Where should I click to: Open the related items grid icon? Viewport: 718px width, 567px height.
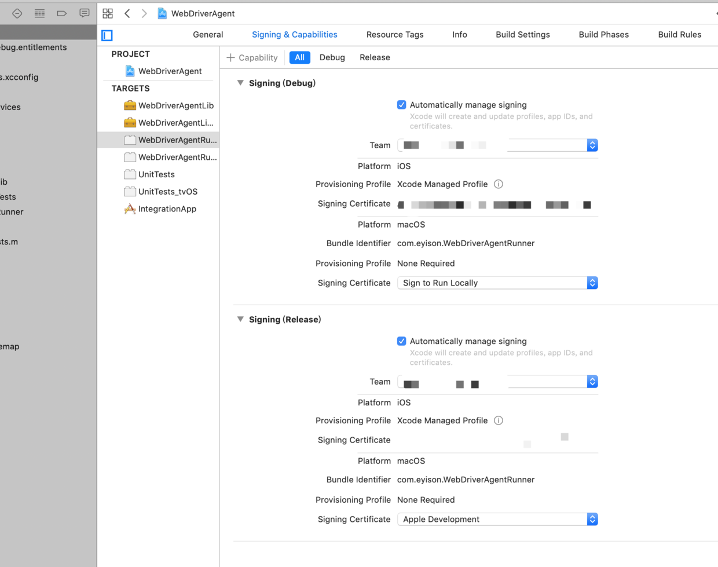108,13
